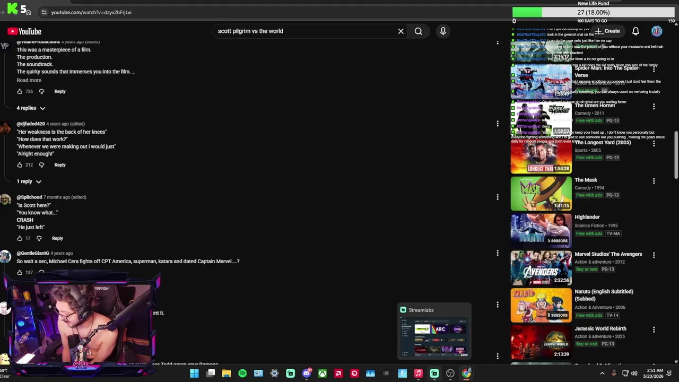Open the Naruto (English Subtitled) thumbnail

click(541, 305)
